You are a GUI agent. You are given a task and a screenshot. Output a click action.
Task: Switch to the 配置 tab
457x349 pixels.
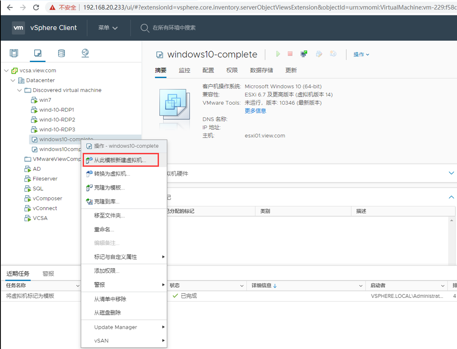pos(208,70)
